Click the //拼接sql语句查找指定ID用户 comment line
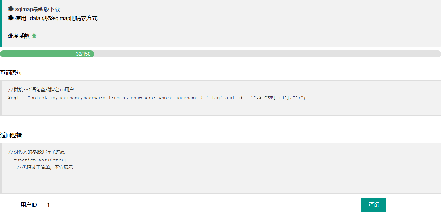 click(41, 90)
